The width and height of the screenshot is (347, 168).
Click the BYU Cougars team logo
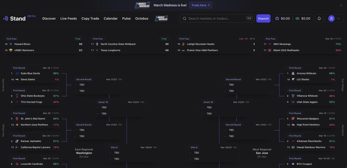pyautogui.click(x=293, y=164)
